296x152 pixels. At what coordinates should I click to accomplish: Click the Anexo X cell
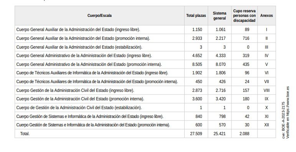pyautogui.click(x=266, y=108)
